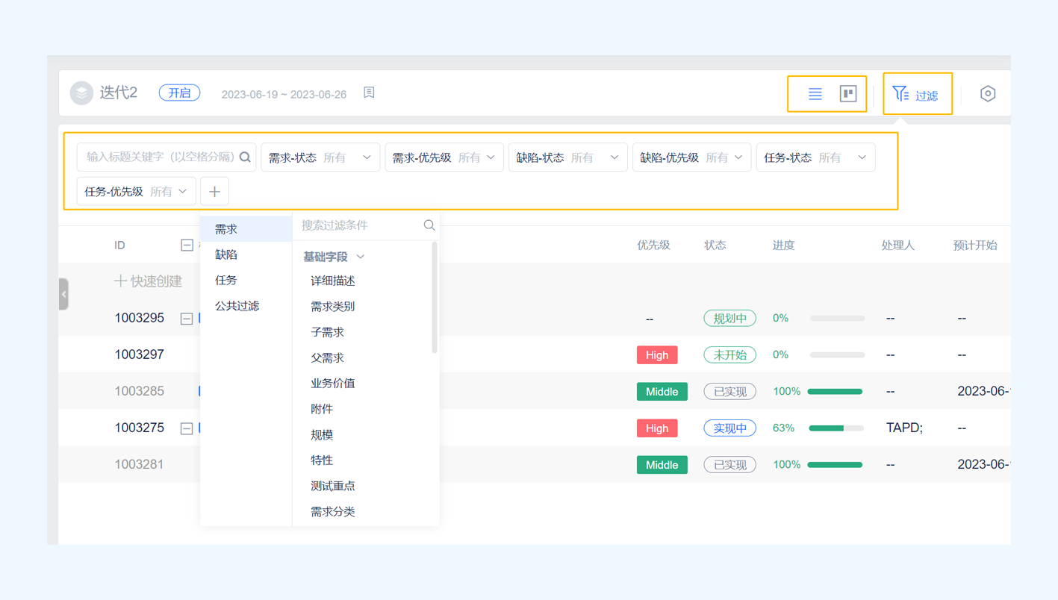
Task: Choose 测试重点 filter field
Action: click(x=333, y=486)
